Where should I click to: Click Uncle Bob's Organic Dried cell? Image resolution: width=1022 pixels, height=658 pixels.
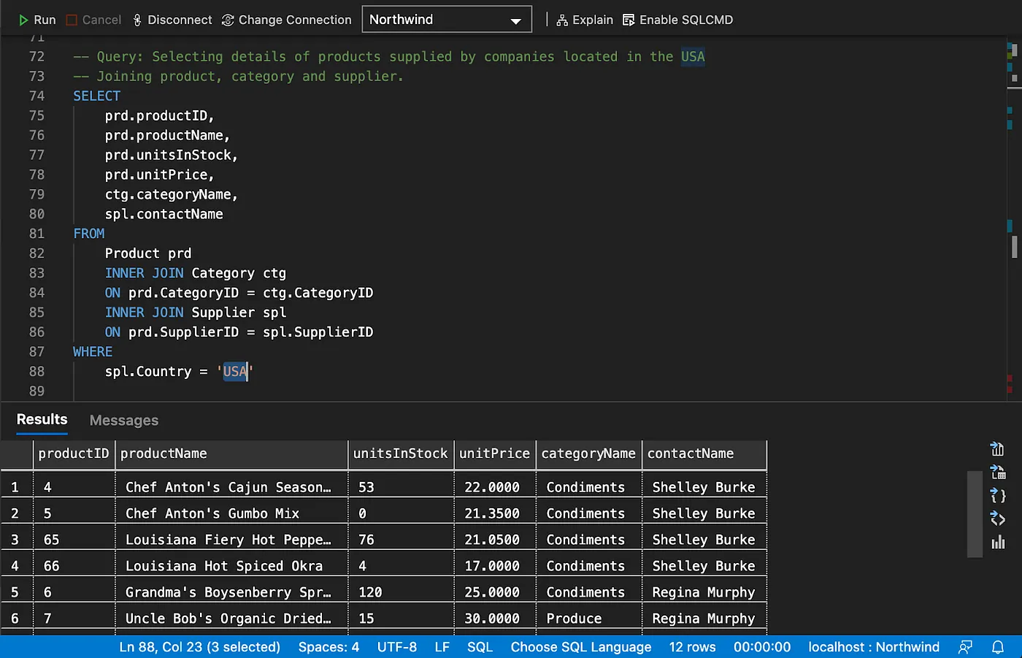click(231, 619)
